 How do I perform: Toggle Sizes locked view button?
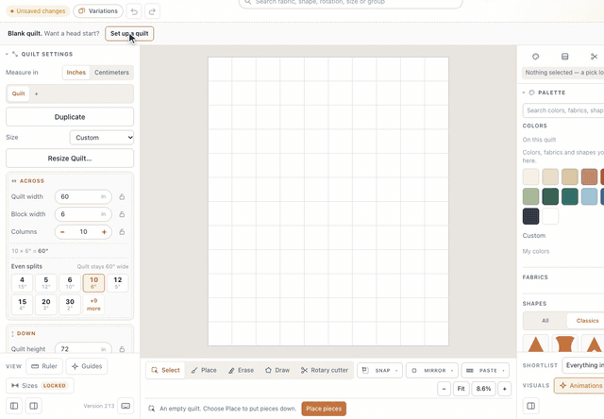(40, 385)
